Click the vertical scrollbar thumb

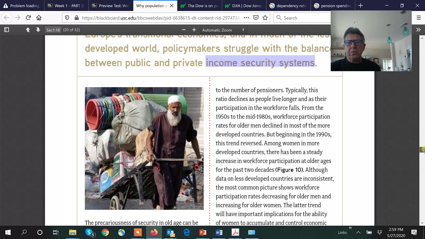(x=422, y=150)
